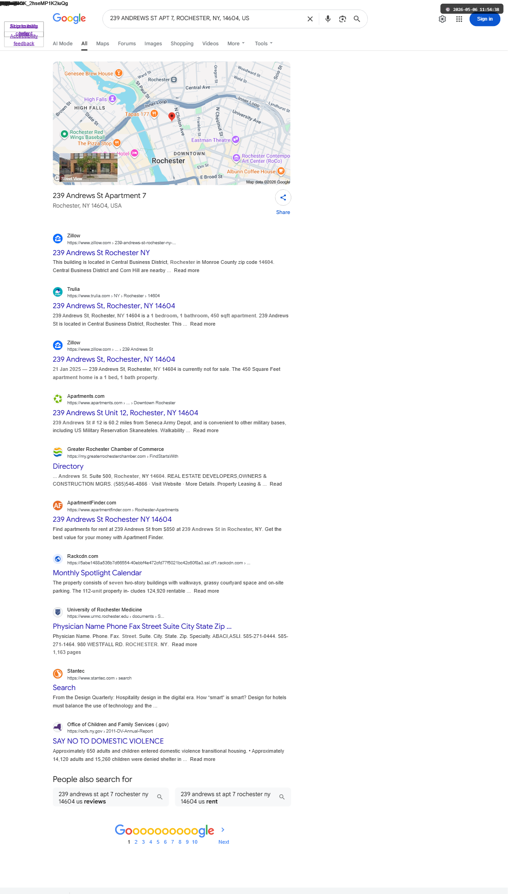Share the 239 Andrews St location
The image size is (514, 894).
pos(283,198)
